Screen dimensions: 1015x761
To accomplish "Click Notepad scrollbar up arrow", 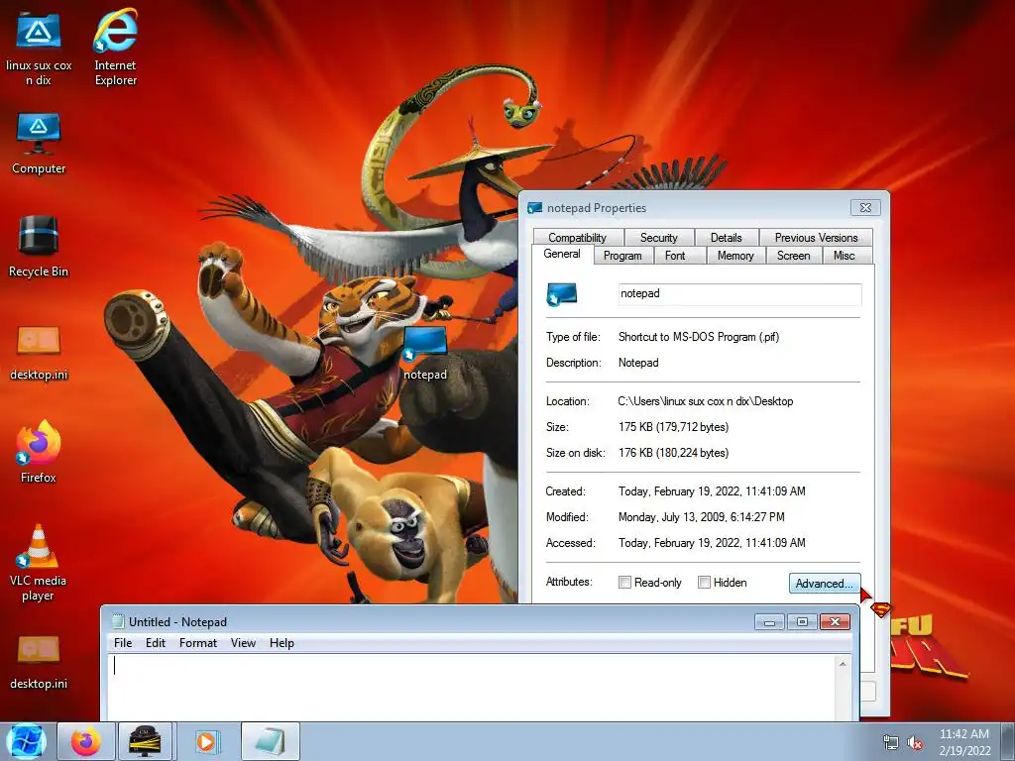I will pos(843,664).
